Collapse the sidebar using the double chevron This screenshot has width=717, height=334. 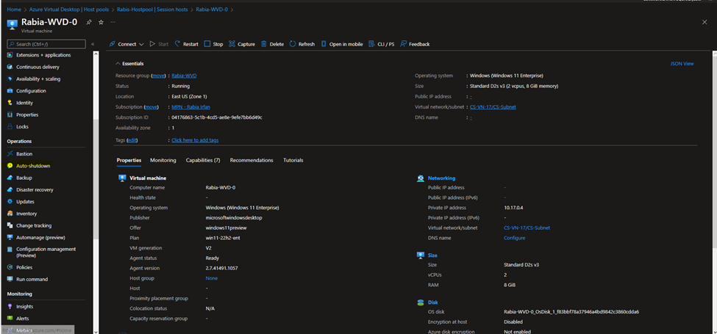(x=93, y=44)
